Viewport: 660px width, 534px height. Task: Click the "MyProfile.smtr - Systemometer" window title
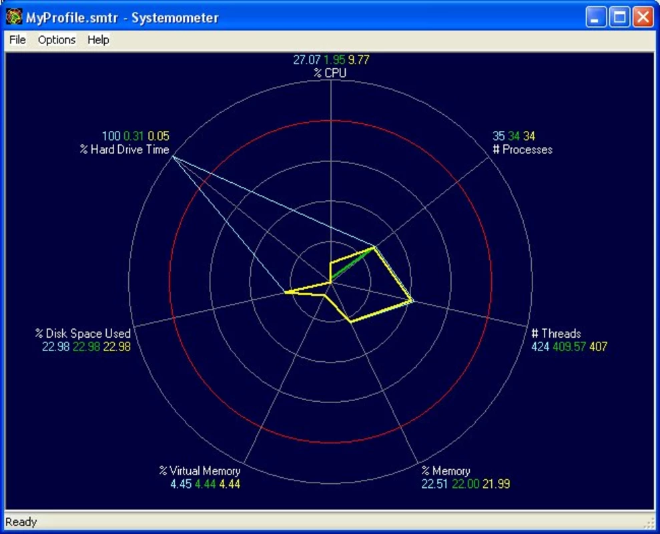123,17
